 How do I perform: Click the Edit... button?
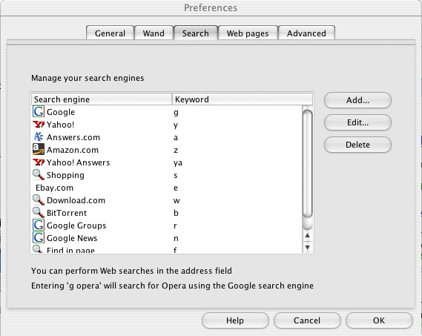pyautogui.click(x=357, y=122)
